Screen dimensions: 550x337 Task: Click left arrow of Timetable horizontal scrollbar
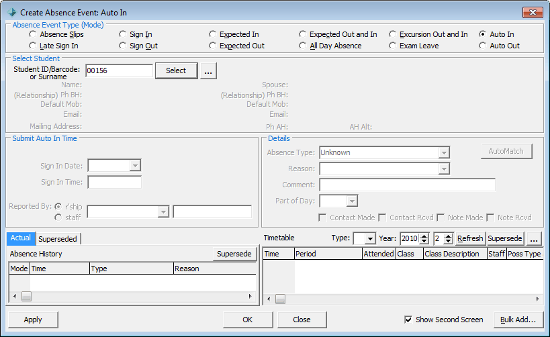point(269,299)
